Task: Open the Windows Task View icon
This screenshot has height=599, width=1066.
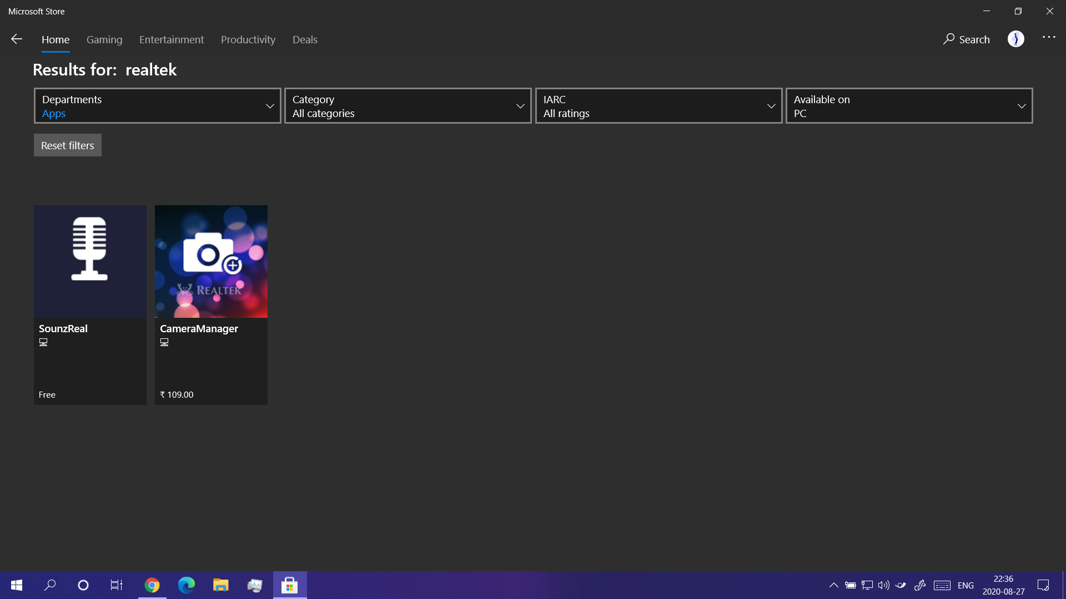Action: coord(117,585)
